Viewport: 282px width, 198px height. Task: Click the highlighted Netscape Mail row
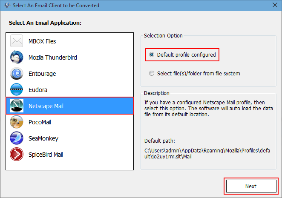tap(70, 106)
